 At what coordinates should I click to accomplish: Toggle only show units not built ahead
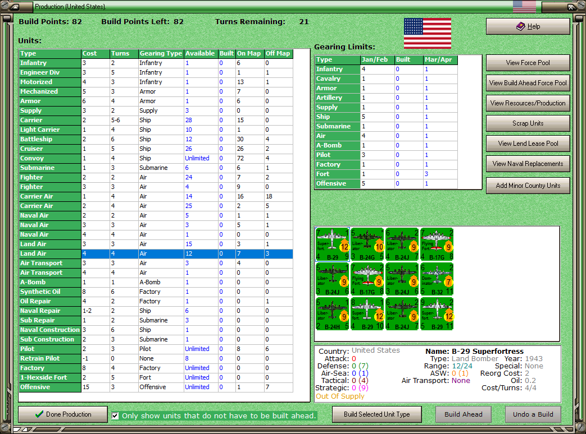coord(115,415)
